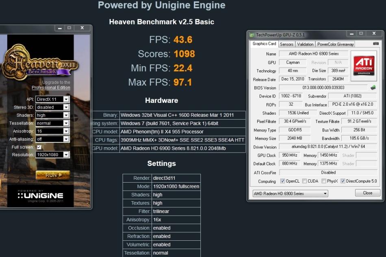The width and height of the screenshot is (386, 257).
Task: Click the Heaven DX11 Benchmark logo
Action: [x=39, y=61]
